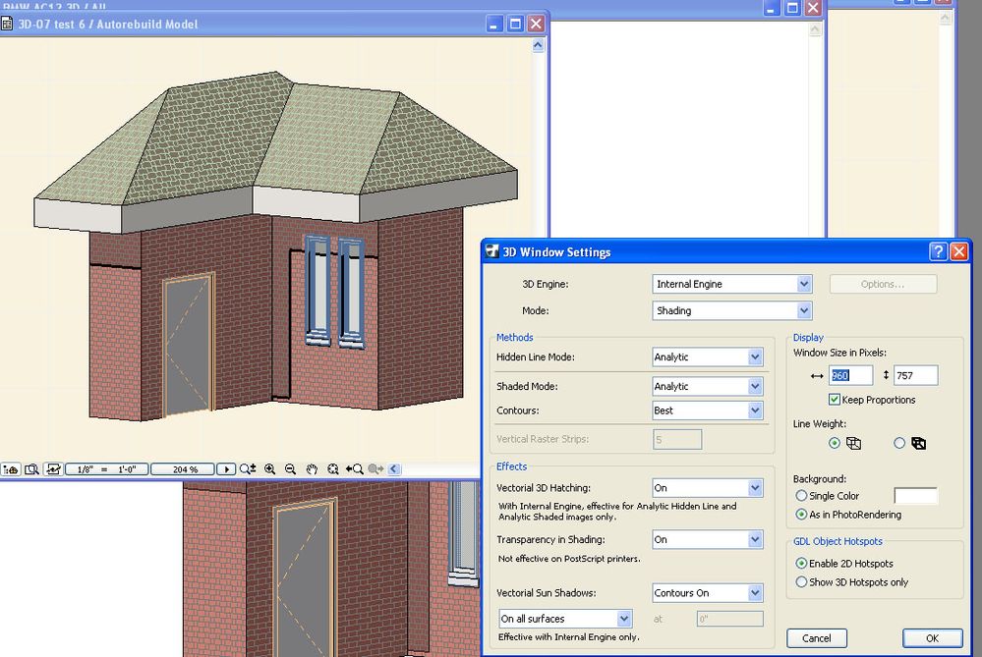982x657 pixels.
Task: Enable the Show 3D Hotspots only option
Action: (803, 581)
